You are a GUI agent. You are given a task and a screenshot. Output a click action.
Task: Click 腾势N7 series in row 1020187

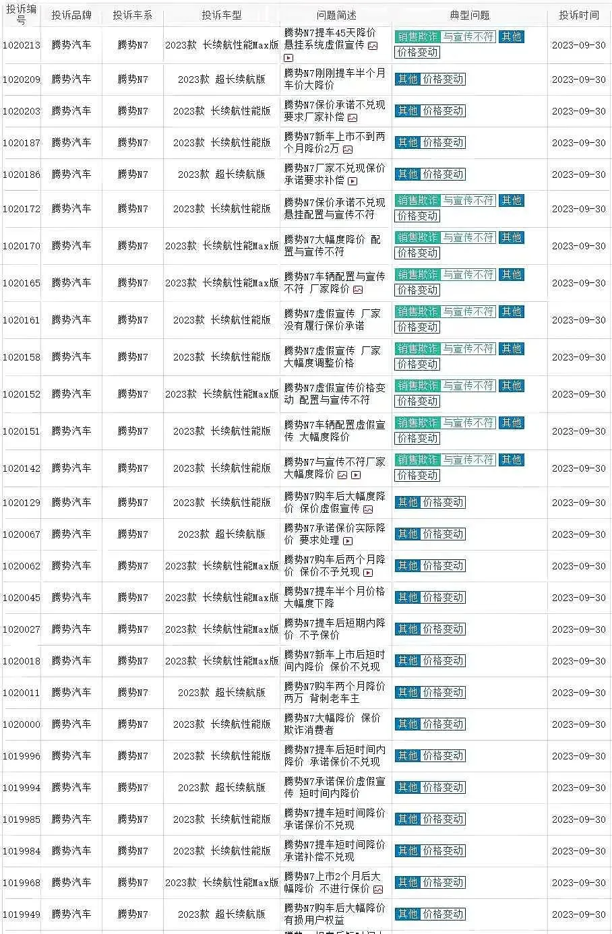pyautogui.click(x=133, y=143)
